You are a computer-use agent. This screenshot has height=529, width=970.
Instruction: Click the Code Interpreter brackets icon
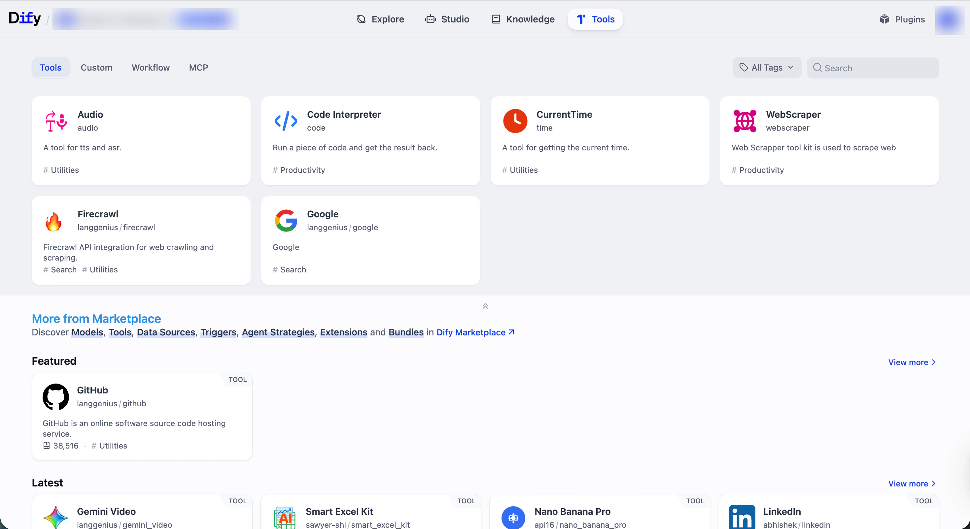point(286,121)
